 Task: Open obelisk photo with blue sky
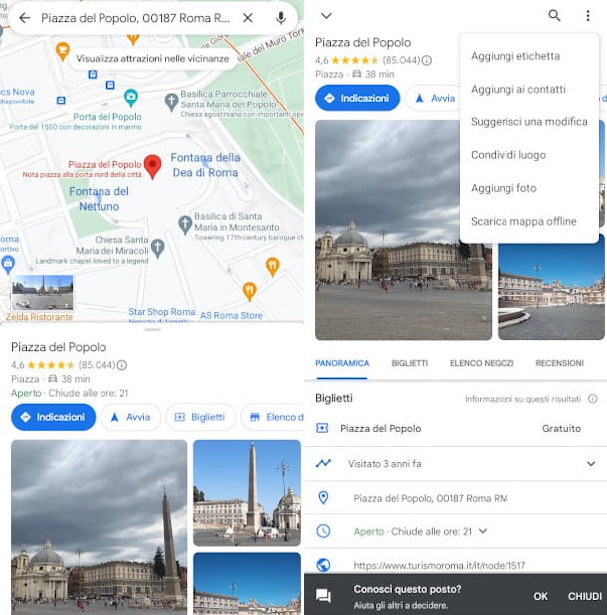(247, 493)
